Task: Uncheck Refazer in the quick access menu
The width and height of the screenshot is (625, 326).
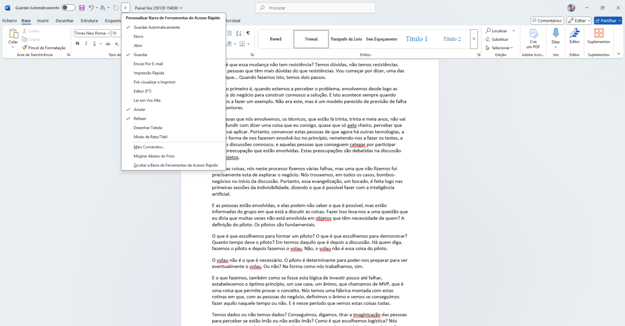Action: tap(173, 119)
